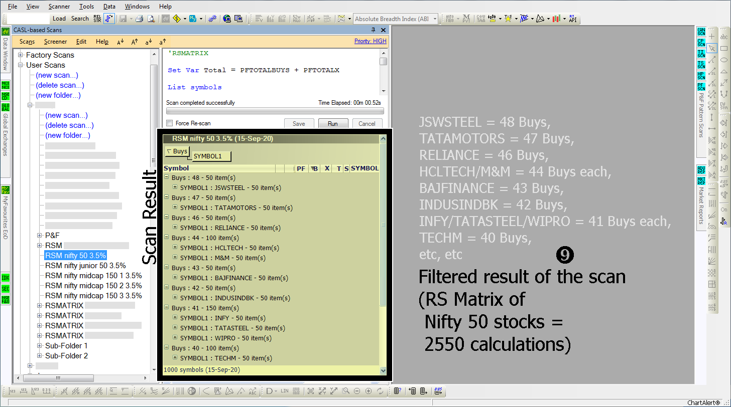Expand the Factory Scans tree node
Image resolution: width=731 pixels, height=407 pixels.
21,55
